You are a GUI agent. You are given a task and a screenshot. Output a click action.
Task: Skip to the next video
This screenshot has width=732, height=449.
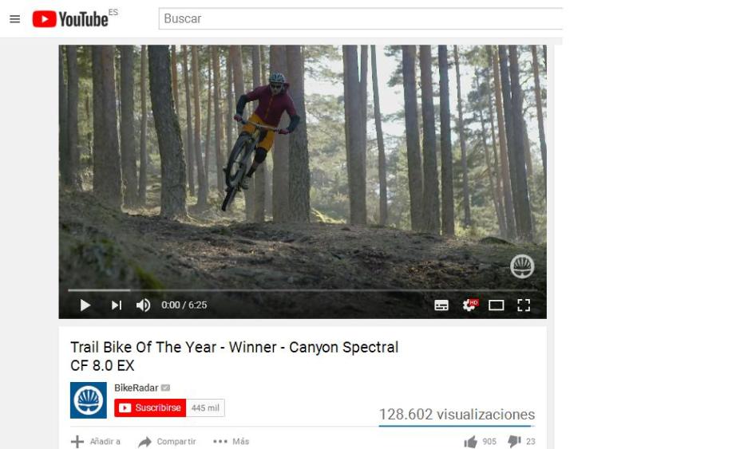point(117,305)
